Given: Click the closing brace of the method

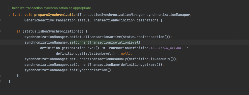Looking at the screenshot, I should [x=10, y=81].
